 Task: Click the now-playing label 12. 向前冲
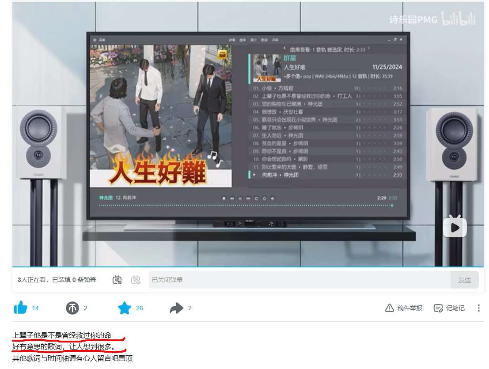pos(126,198)
